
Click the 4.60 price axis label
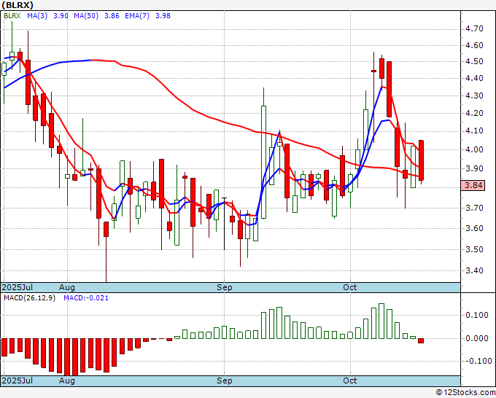pyautogui.click(x=474, y=45)
